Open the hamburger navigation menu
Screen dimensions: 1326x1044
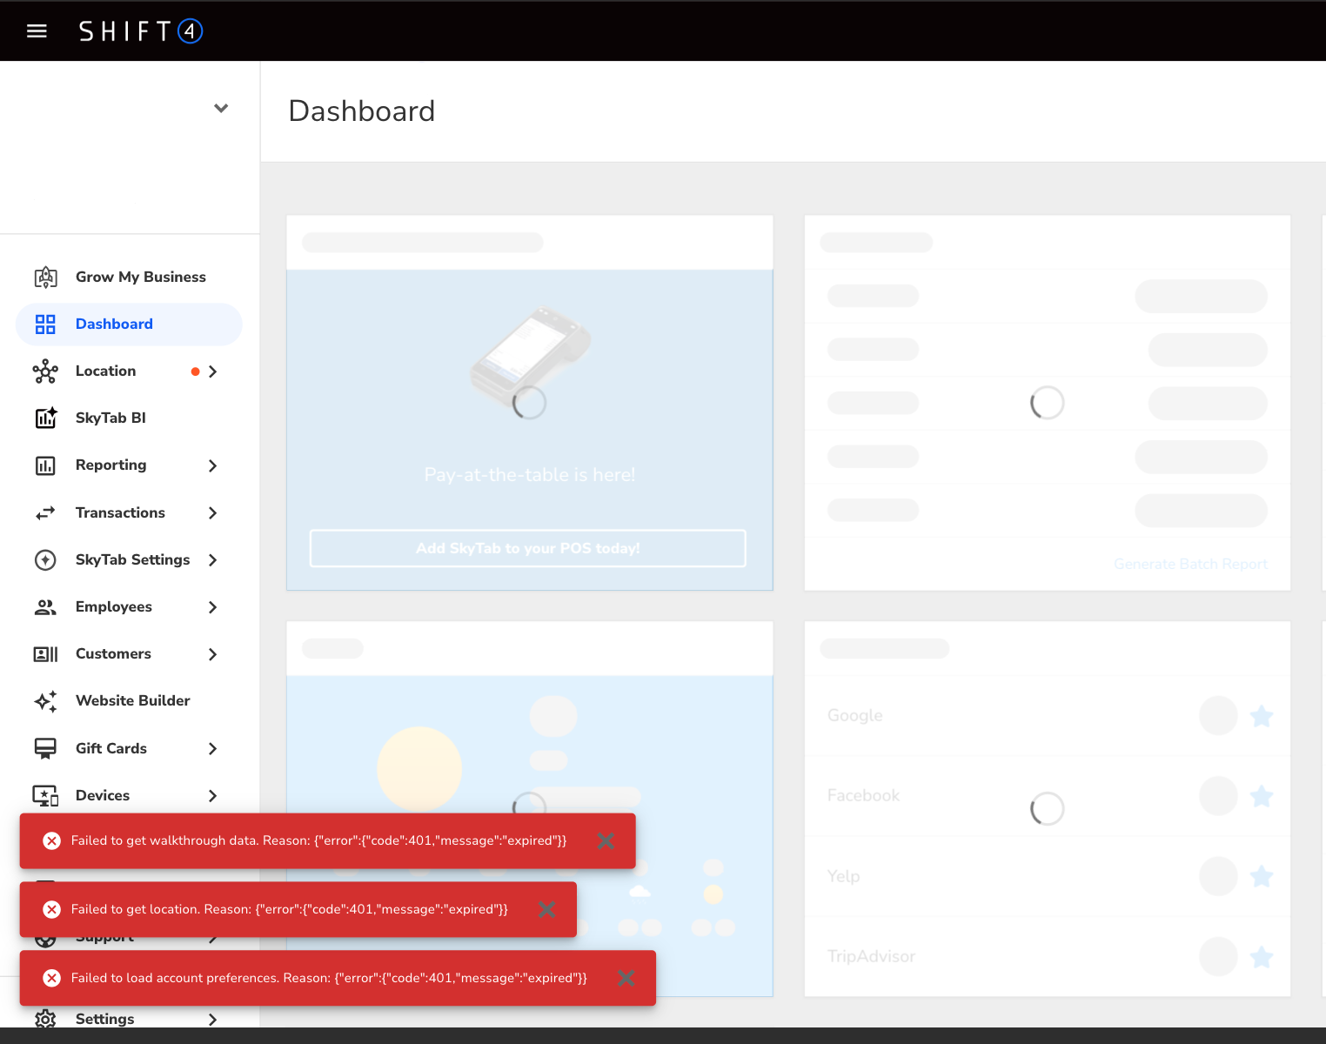click(37, 31)
